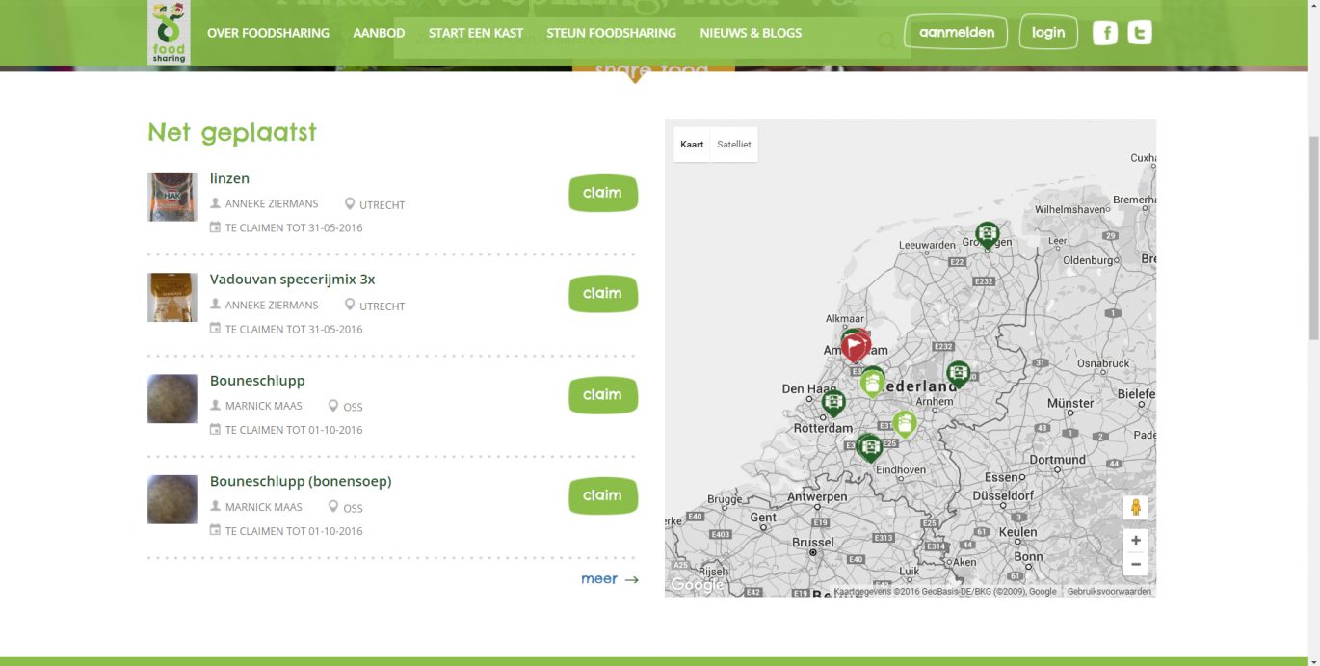Image resolution: width=1320 pixels, height=666 pixels.
Task: Switch map to Kaart view
Action: [692, 145]
